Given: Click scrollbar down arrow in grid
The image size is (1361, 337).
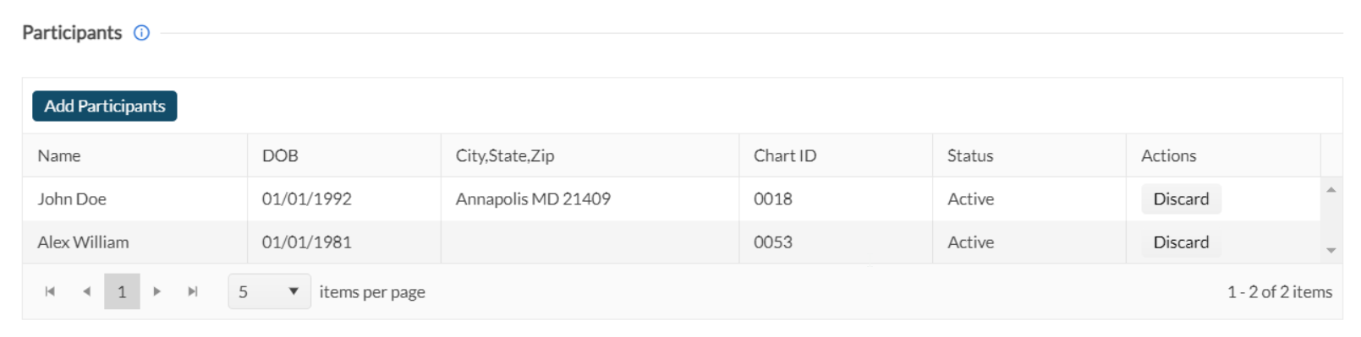Looking at the screenshot, I should pos(1331,251).
